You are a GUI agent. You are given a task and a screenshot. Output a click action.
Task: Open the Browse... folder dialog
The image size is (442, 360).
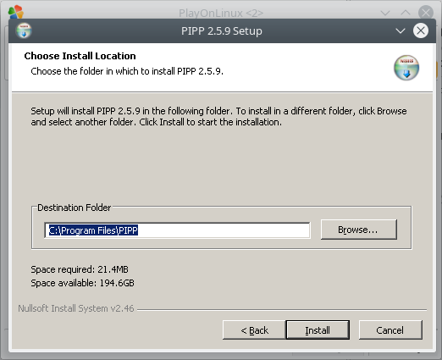(359, 230)
